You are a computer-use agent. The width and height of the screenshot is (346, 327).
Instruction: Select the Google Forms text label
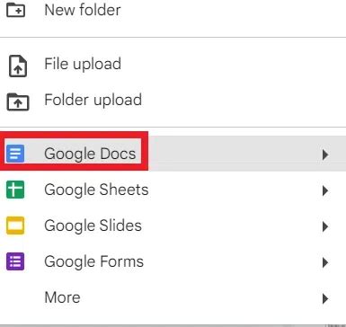[93, 261]
